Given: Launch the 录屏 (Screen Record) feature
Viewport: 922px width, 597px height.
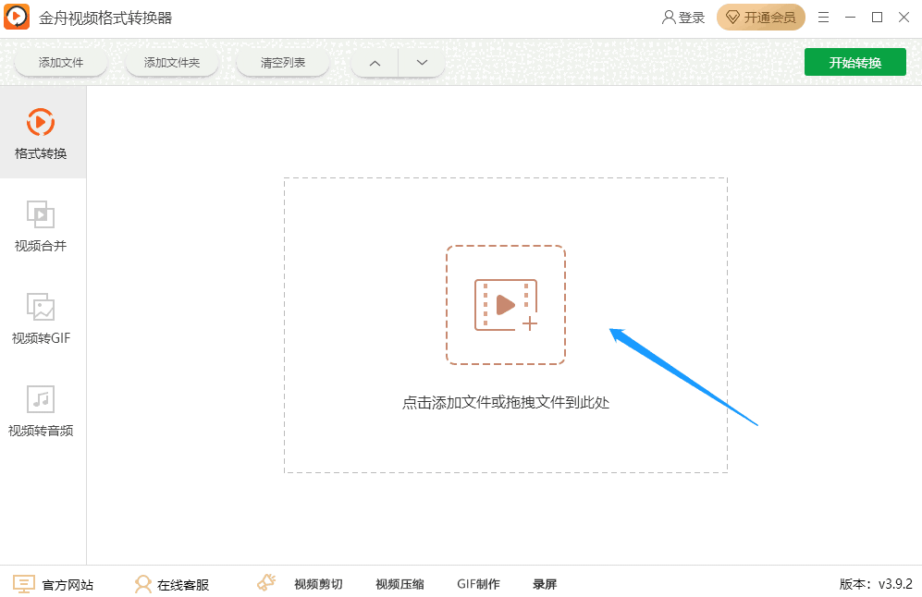Looking at the screenshot, I should [545, 583].
